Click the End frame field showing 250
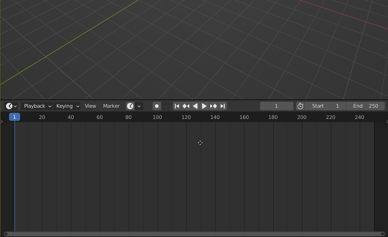 pos(365,106)
